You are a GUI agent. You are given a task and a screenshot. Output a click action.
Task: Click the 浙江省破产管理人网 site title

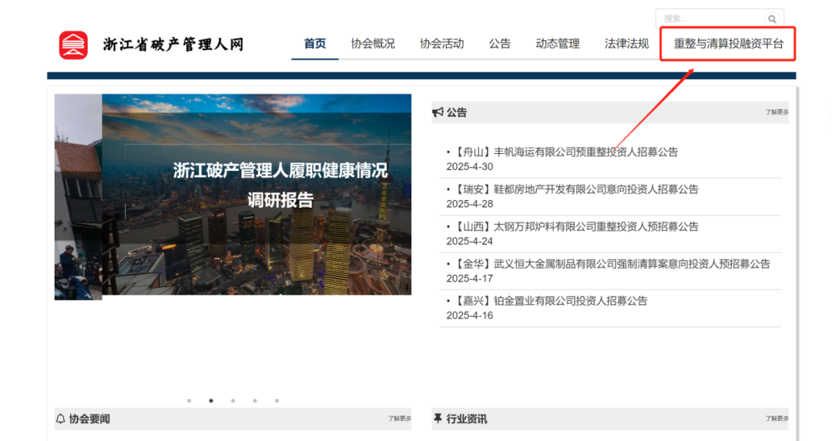coord(173,45)
